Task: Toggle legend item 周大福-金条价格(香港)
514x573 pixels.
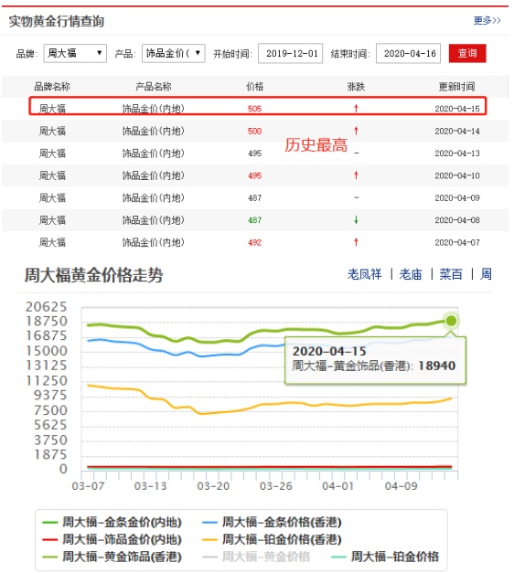Action: click(x=272, y=522)
